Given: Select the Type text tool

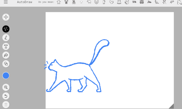Looking at the screenshot, I should tap(6, 46).
